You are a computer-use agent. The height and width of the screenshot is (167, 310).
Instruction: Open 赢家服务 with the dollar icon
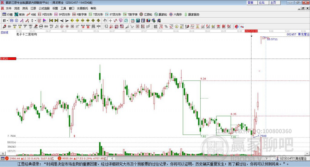192,15
